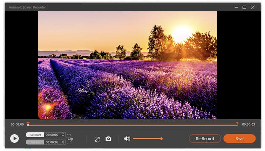Viewport: 265px width, 151px height.
Task: Click the Clip label
Action: coord(70,139)
